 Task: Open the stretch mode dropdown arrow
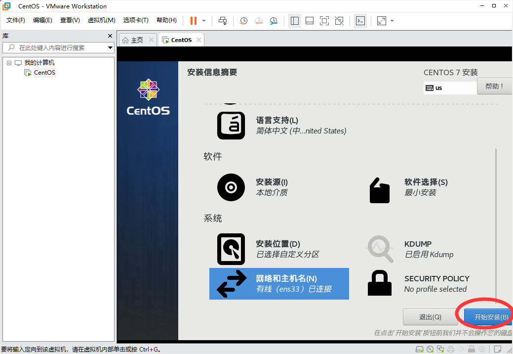392,21
